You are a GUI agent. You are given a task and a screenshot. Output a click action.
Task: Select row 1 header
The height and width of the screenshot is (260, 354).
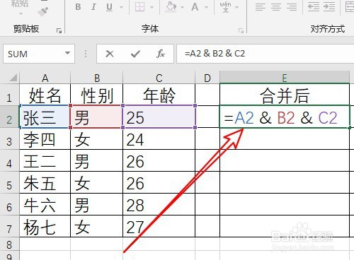click(x=9, y=95)
